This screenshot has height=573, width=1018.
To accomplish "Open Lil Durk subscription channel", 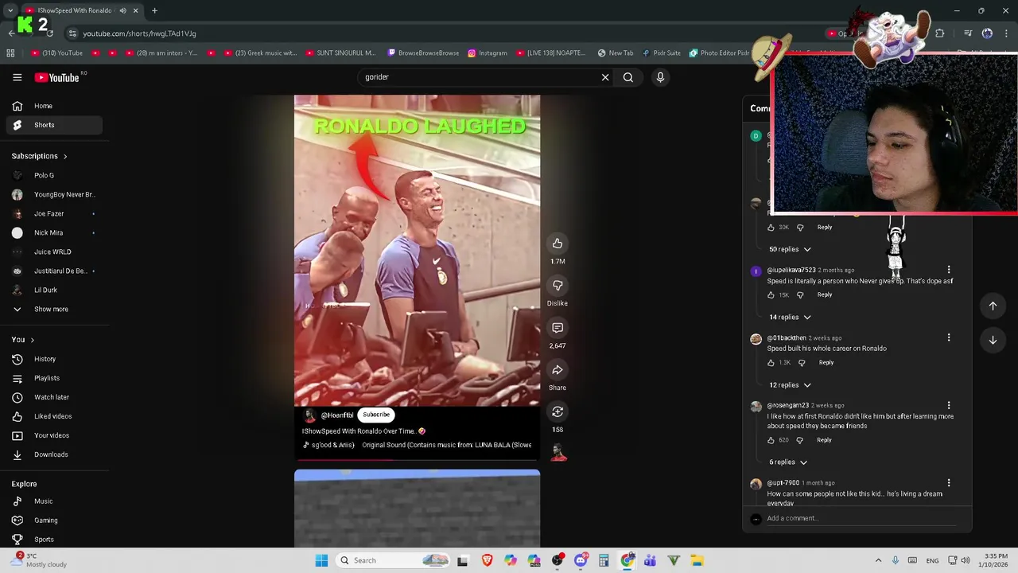I will [x=54, y=290].
